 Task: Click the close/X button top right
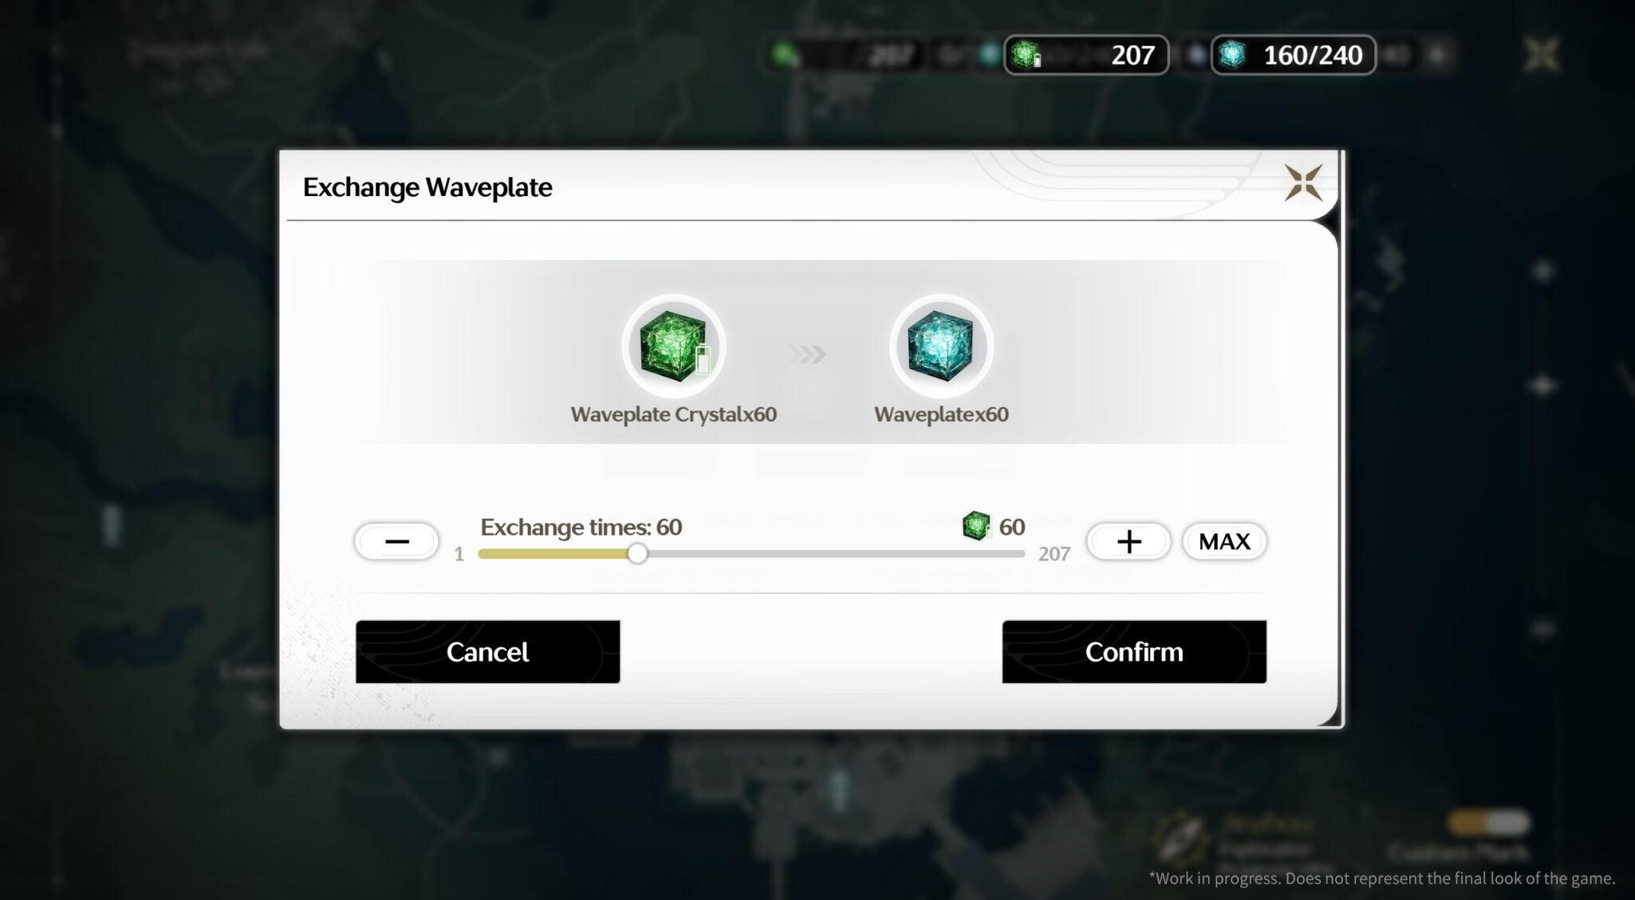pyautogui.click(x=1302, y=183)
